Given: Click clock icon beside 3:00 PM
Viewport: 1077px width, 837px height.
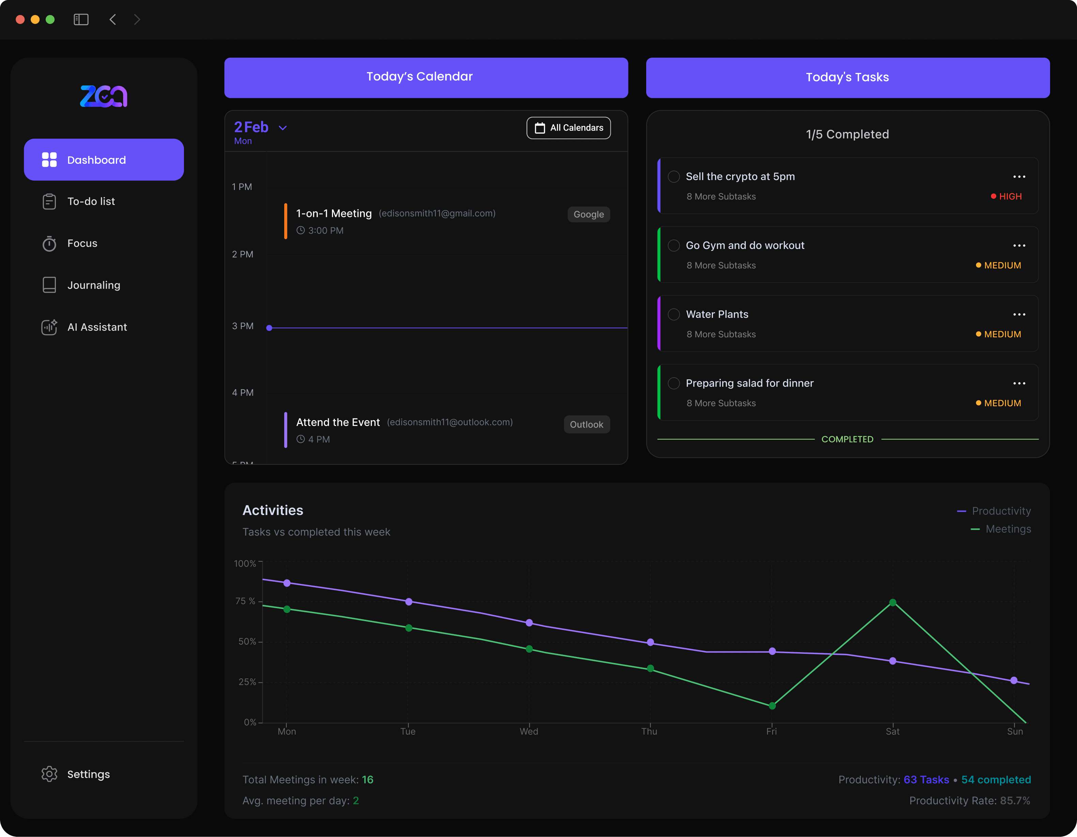Looking at the screenshot, I should [300, 231].
